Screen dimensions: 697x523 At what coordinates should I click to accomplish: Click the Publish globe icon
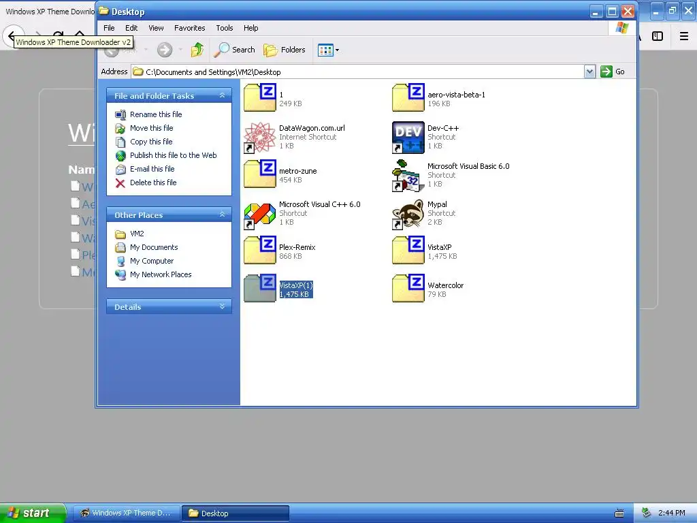[x=120, y=156]
